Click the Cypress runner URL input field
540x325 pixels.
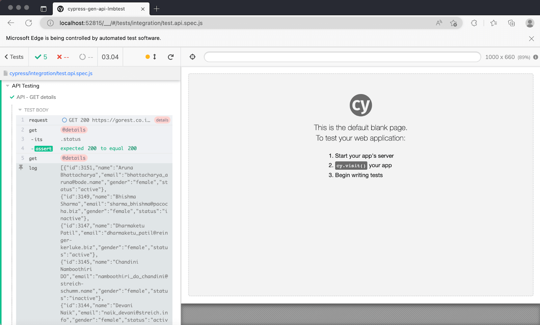(x=342, y=57)
